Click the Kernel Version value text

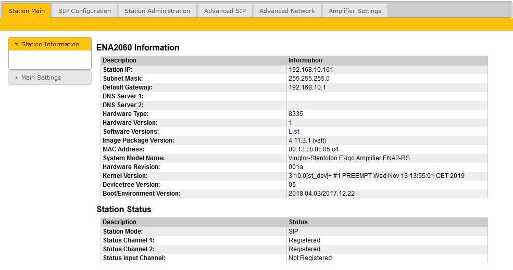tap(376, 176)
